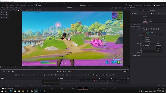Click the current time field 17.0

(125, 71)
